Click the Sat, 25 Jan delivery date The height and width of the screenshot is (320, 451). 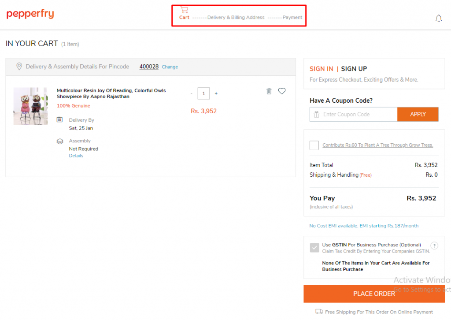pos(81,128)
